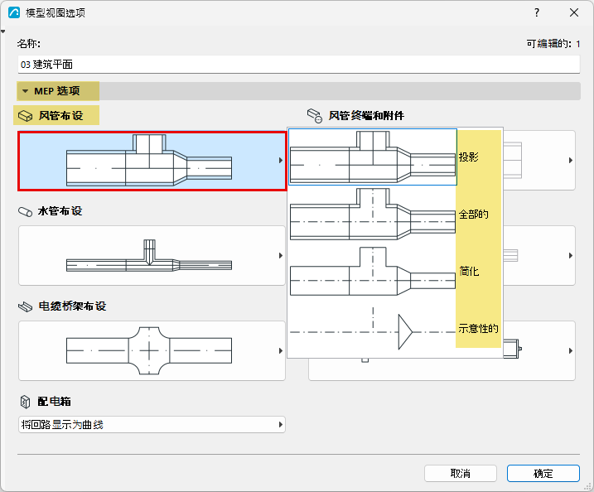Click the name field containing 03 建筑平面
This screenshot has width=594, height=492.
coord(298,65)
